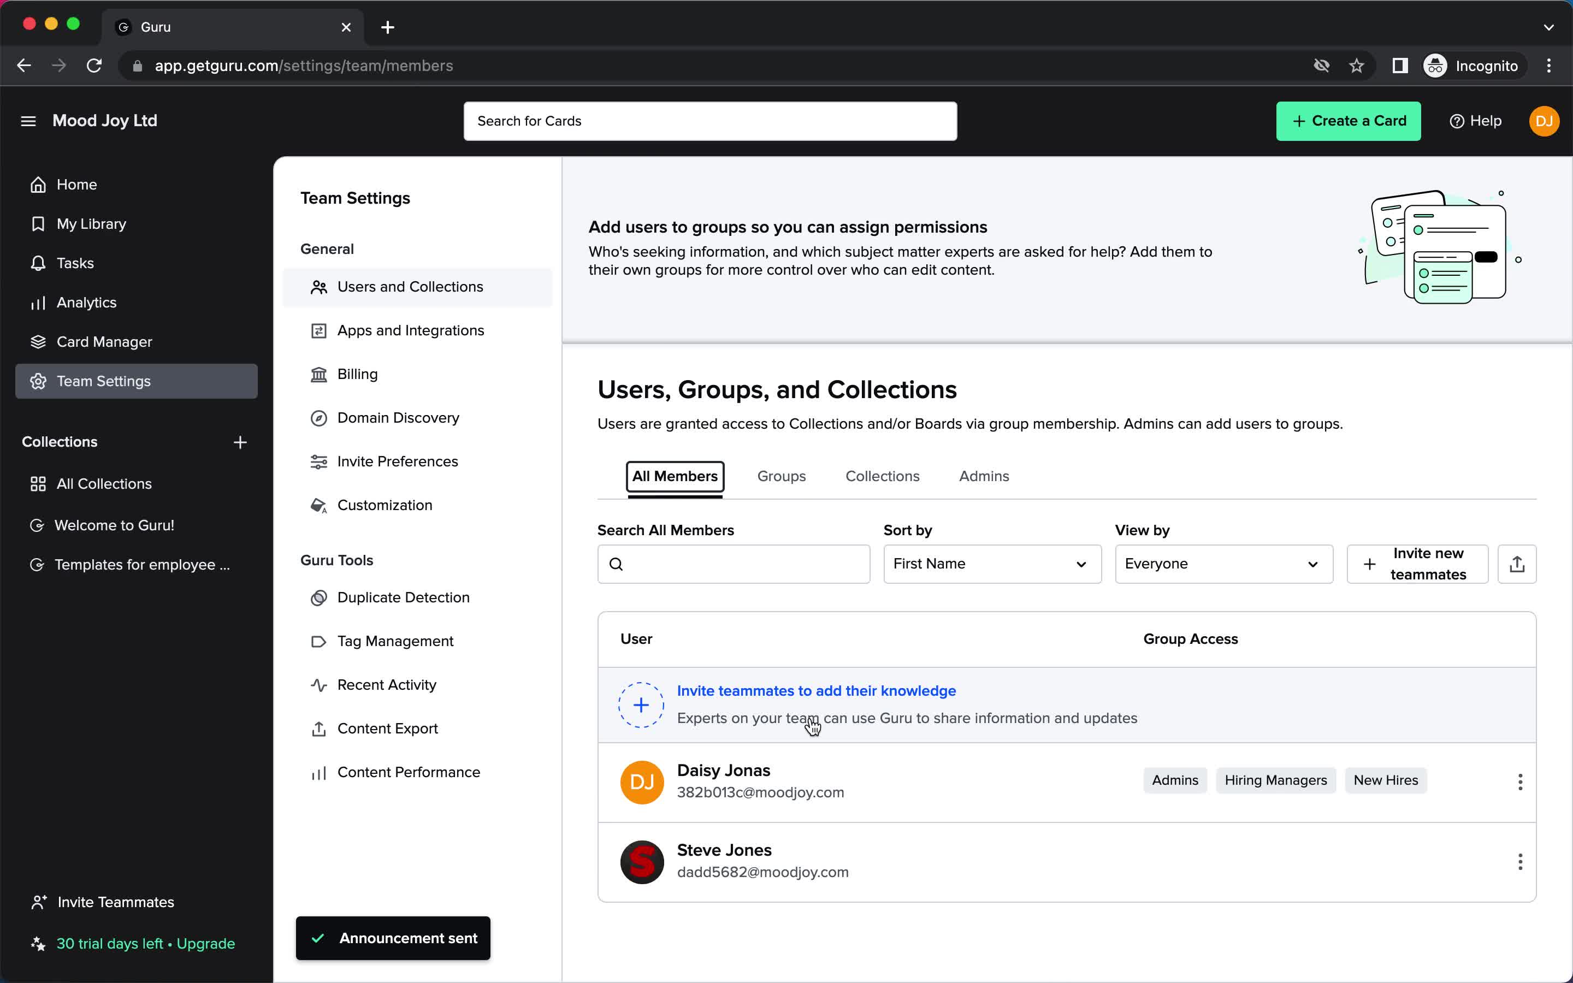Bookmark this page with star icon
The image size is (1573, 983).
[x=1356, y=66]
